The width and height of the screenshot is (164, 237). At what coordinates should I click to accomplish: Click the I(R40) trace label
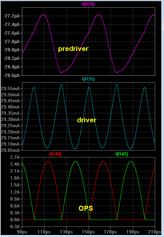click(55, 154)
